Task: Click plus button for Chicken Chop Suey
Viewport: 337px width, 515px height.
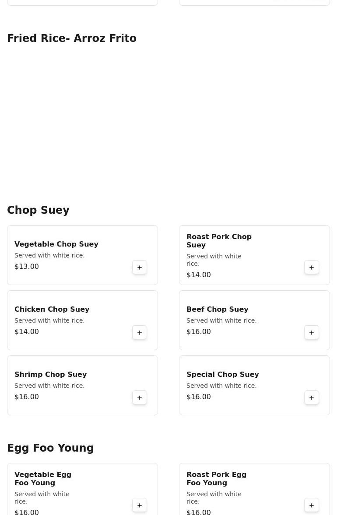Action: [140, 332]
